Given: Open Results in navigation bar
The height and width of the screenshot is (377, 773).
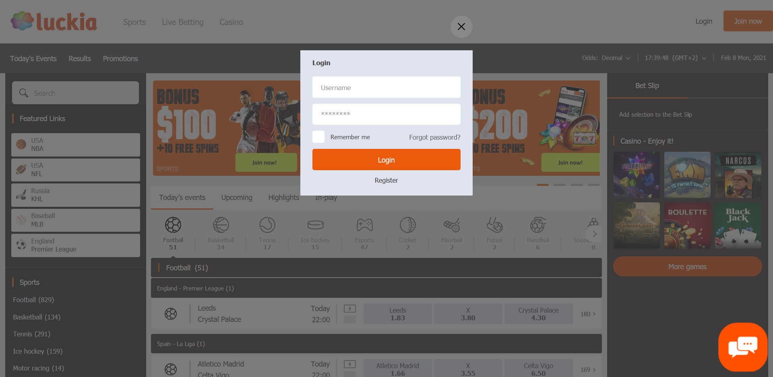Looking at the screenshot, I should click(80, 59).
